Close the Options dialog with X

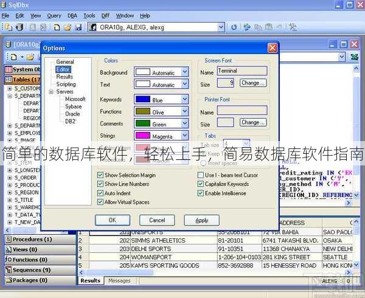coord(273,48)
